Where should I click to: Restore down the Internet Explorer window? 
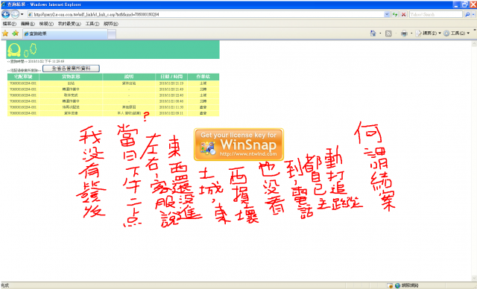(464, 4)
